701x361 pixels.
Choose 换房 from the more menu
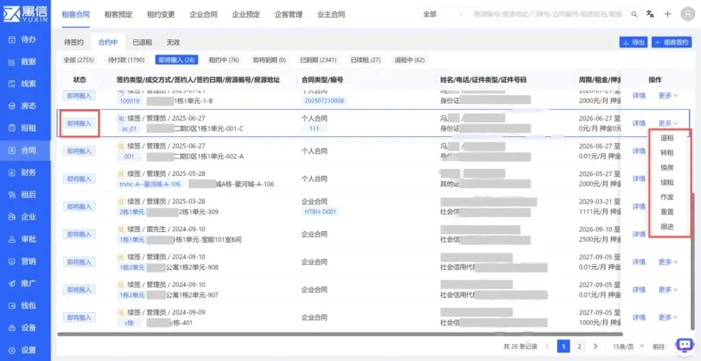(667, 168)
